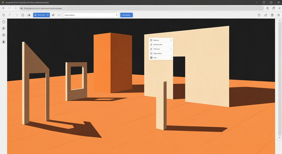Viewport: 282px width, 154px height.
Task: Open the hamburger menu in the toolbar
Action: (279, 15)
